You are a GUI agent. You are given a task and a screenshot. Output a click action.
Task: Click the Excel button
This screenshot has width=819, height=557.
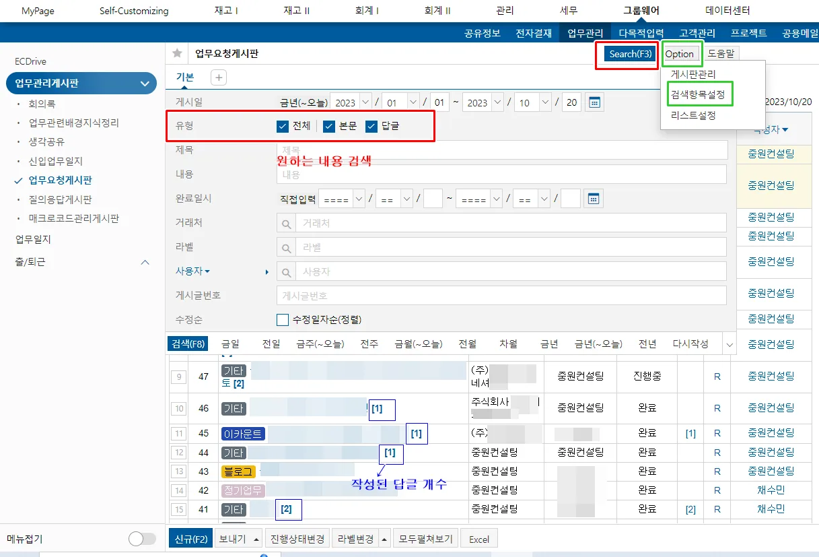[479, 539]
